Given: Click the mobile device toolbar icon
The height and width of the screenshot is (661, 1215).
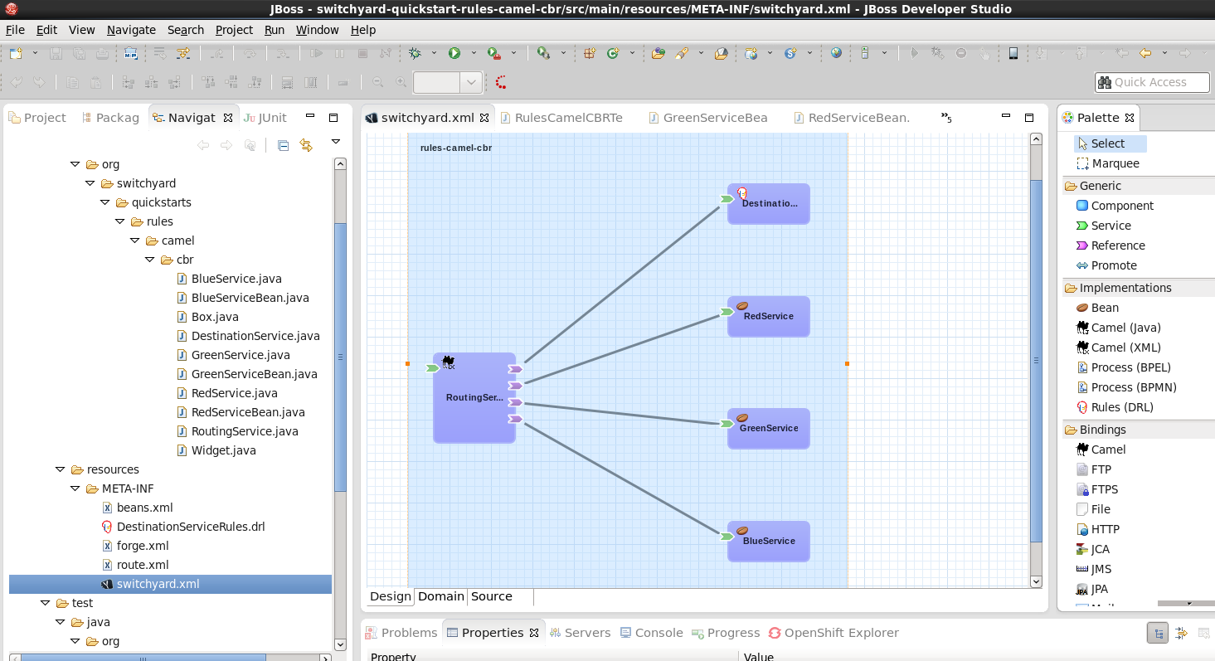Looking at the screenshot, I should coord(1013,53).
